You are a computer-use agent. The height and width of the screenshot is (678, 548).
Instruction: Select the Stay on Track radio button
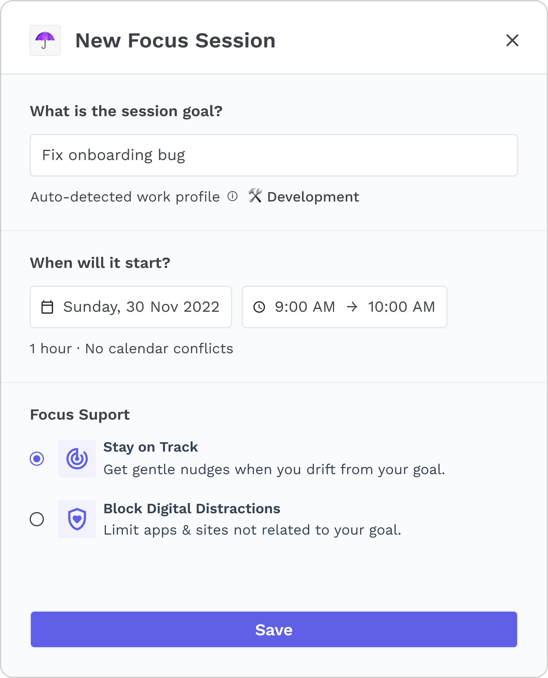tap(37, 459)
